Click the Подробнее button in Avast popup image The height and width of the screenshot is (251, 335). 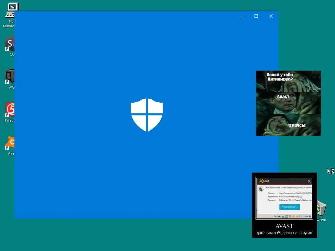(x=290, y=207)
